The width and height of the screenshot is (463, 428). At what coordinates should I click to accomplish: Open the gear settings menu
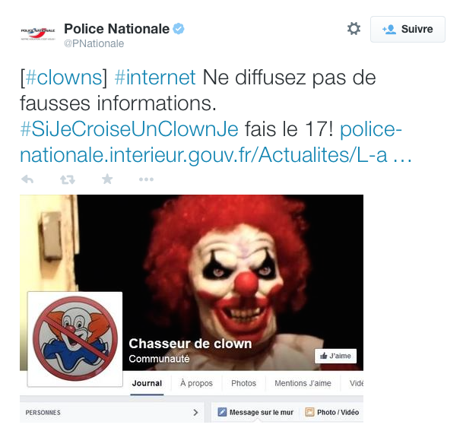point(354,29)
